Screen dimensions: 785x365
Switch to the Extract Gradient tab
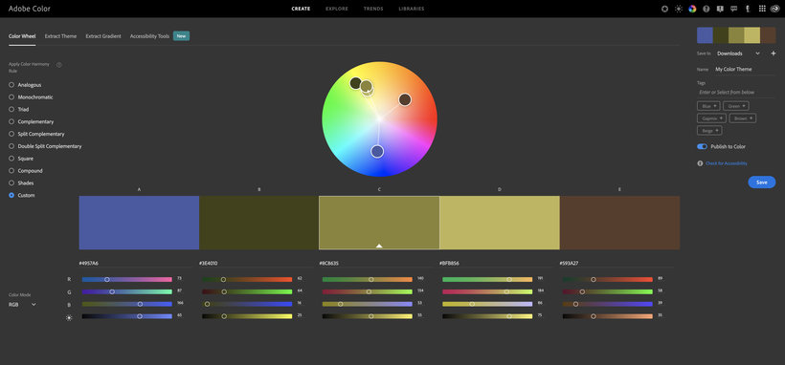click(x=103, y=36)
